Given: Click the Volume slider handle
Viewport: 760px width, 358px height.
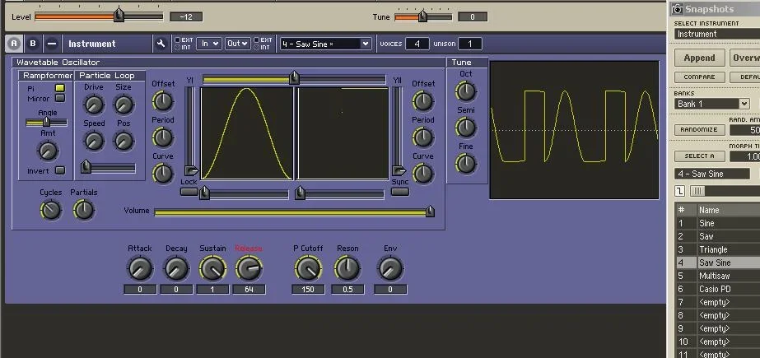Looking at the screenshot, I should click(429, 212).
